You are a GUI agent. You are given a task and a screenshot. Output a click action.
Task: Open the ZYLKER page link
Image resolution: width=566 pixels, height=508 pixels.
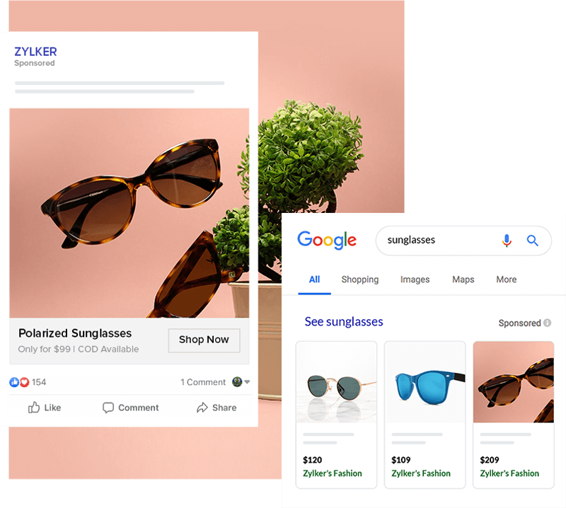tap(35, 52)
